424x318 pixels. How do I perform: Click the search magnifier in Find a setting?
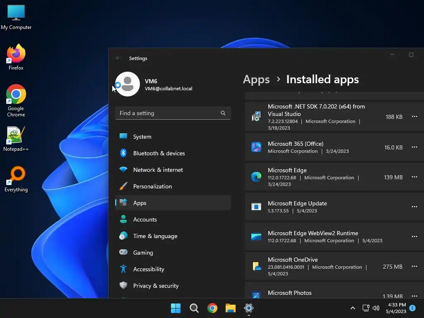[223, 113]
